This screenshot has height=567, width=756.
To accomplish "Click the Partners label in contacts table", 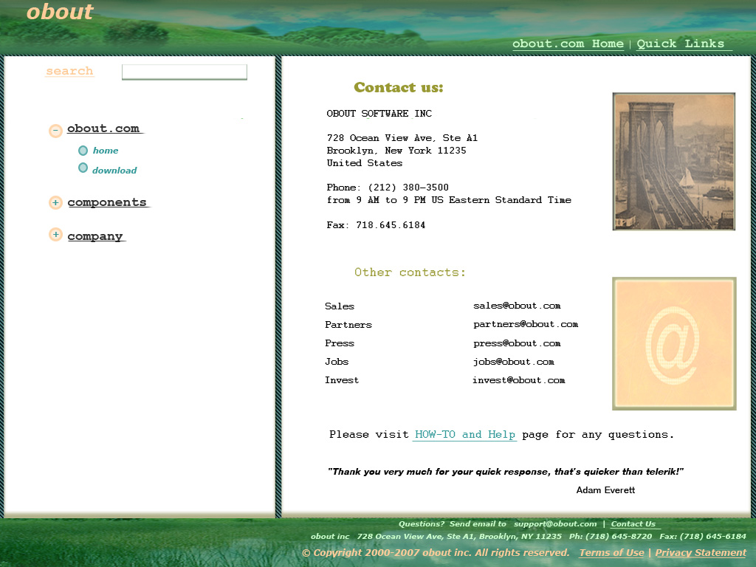I will tap(348, 325).
